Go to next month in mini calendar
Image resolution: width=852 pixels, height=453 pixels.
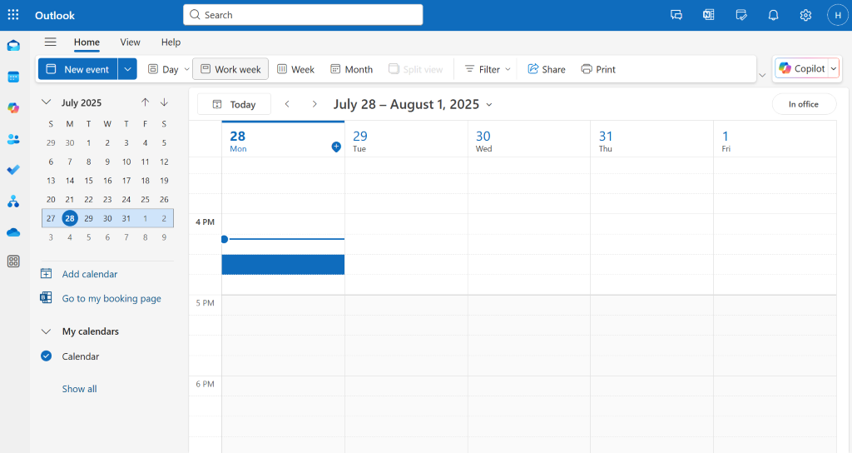click(164, 102)
